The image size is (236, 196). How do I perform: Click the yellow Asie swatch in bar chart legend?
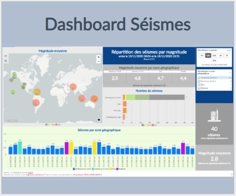[110, 169]
